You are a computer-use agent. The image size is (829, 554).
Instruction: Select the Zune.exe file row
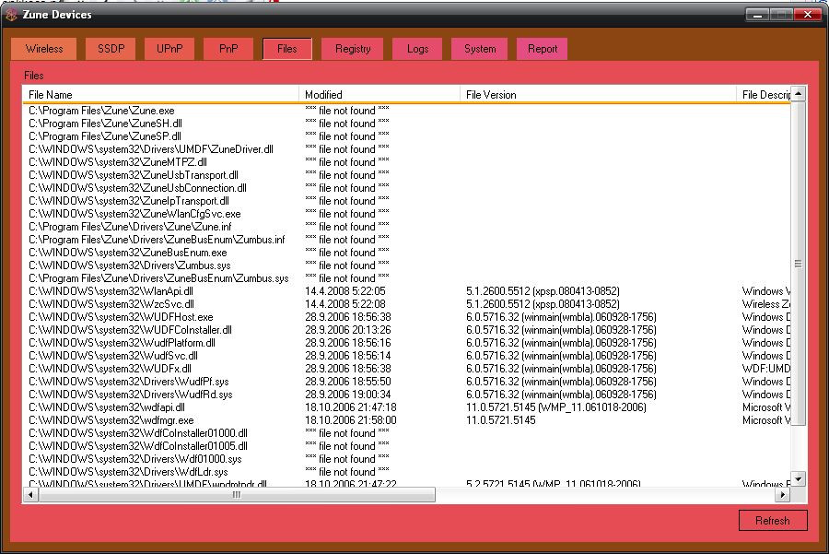pos(101,111)
